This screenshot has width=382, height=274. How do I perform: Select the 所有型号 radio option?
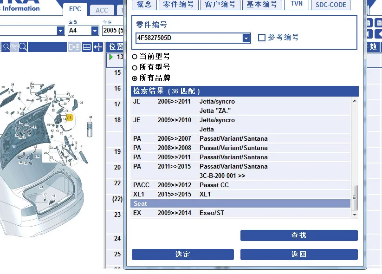coord(135,67)
